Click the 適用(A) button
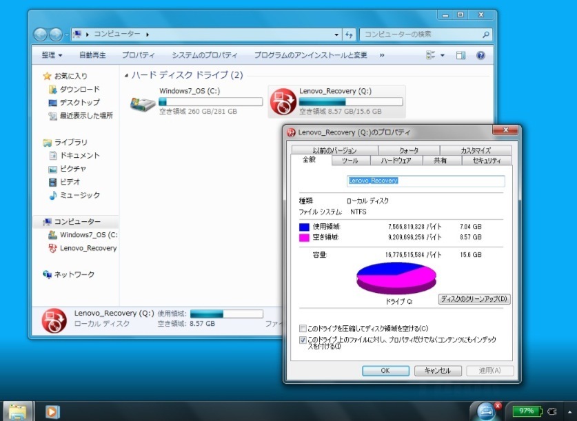 pyautogui.click(x=489, y=371)
